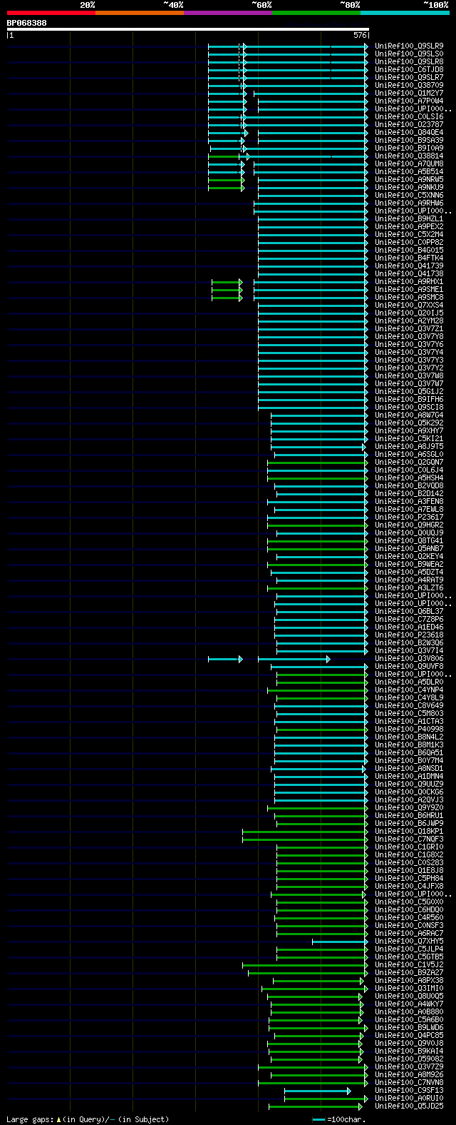Select hit label UniRef100_Q38814
Screen dimensions: 456x1125
409,156
